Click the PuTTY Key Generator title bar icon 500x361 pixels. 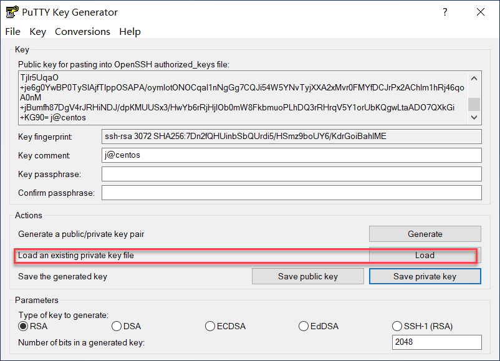pyautogui.click(x=12, y=12)
